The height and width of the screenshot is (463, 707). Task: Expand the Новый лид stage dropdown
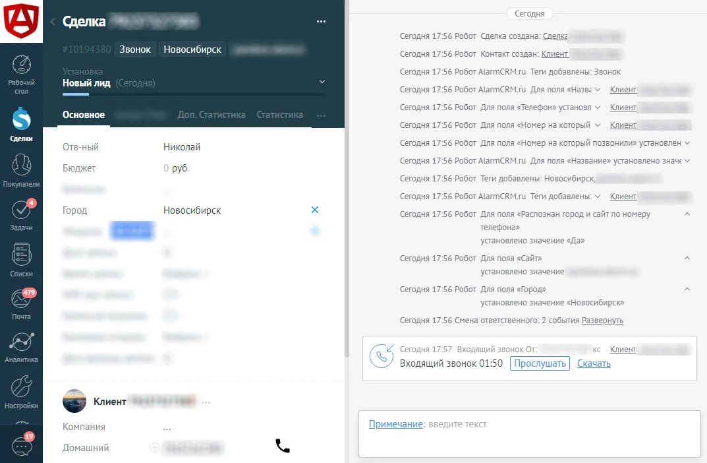click(x=322, y=82)
